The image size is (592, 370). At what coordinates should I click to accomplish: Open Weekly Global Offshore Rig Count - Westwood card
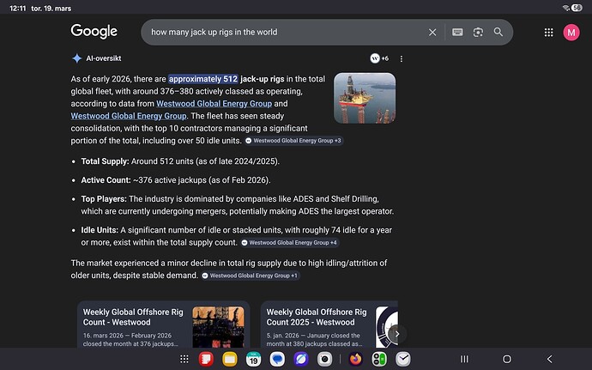click(164, 325)
